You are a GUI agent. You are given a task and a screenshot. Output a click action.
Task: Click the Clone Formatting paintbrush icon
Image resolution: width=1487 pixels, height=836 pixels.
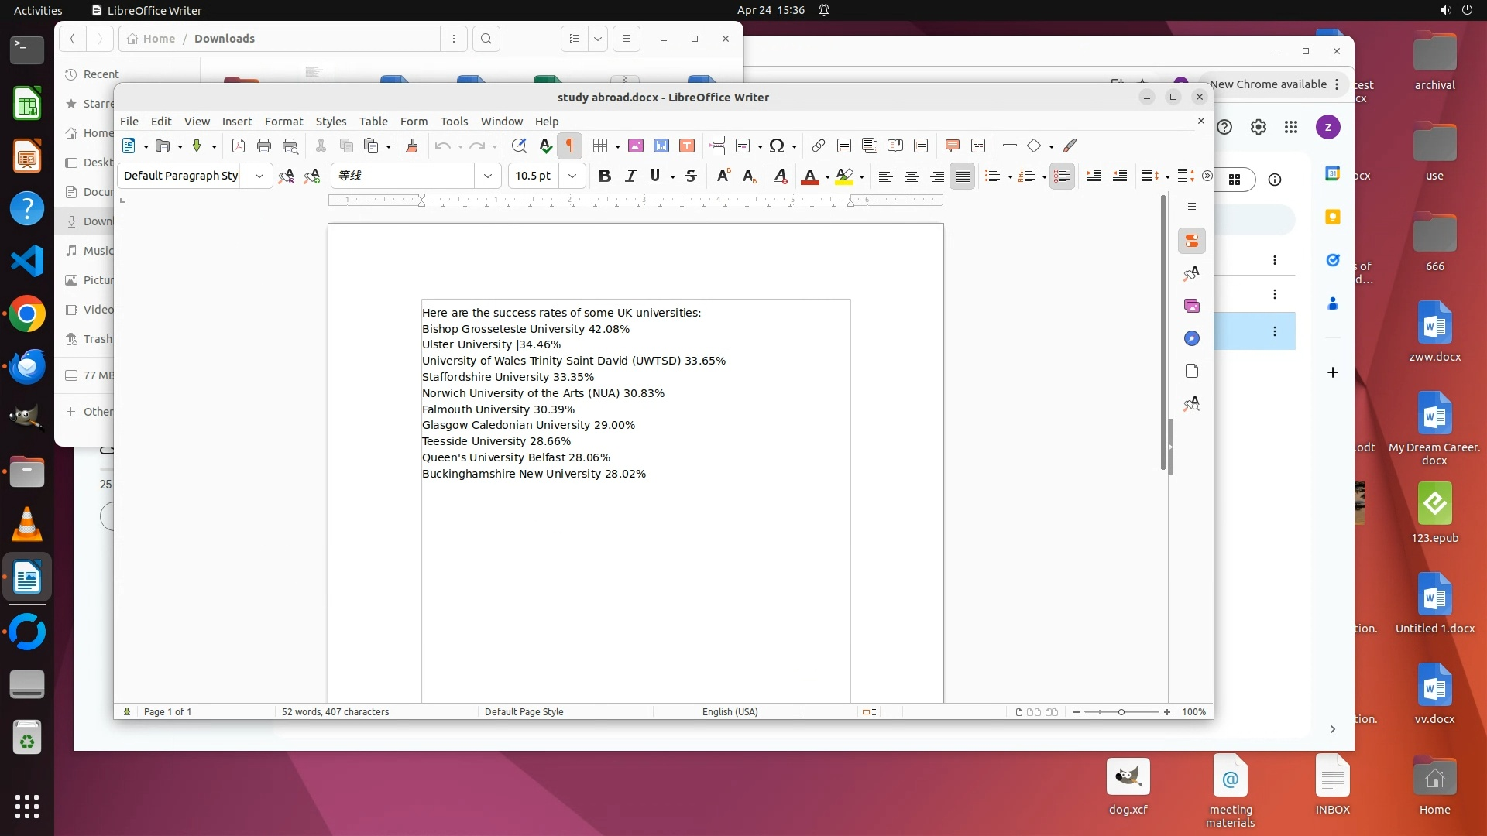tap(411, 146)
